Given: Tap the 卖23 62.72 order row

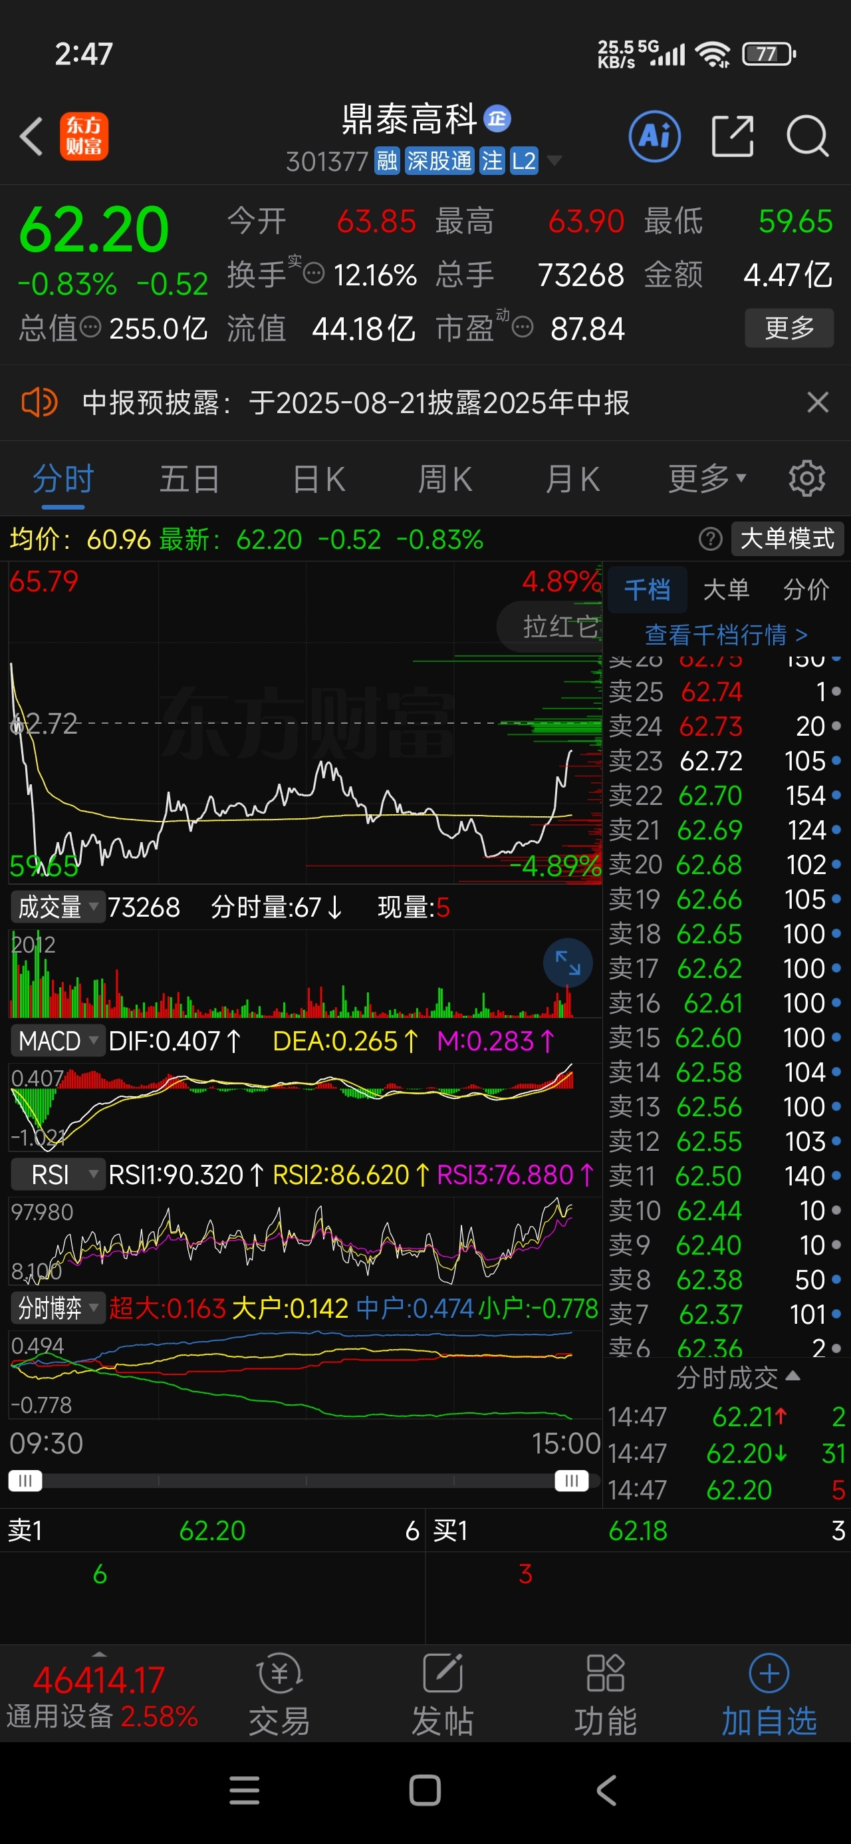Looking at the screenshot, I should [x=726, y=760].
